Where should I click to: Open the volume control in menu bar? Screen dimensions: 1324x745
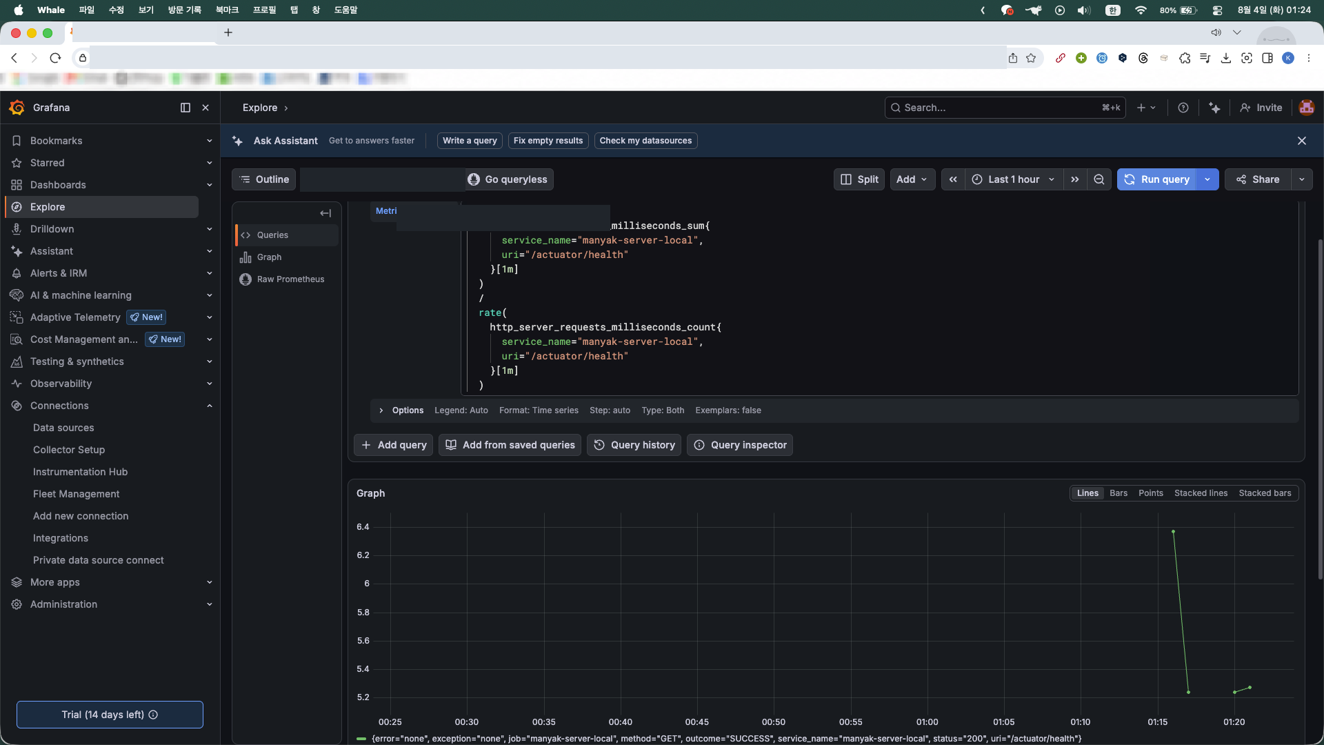click(x=1084, y=10)
